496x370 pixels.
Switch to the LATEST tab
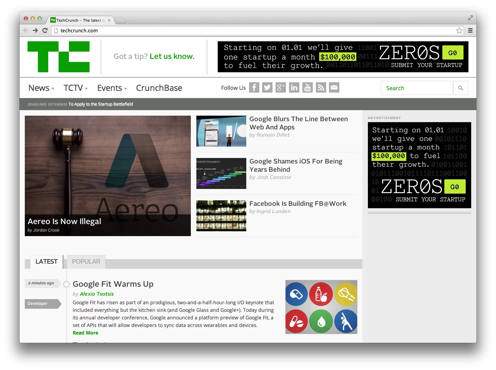point(46,262)
